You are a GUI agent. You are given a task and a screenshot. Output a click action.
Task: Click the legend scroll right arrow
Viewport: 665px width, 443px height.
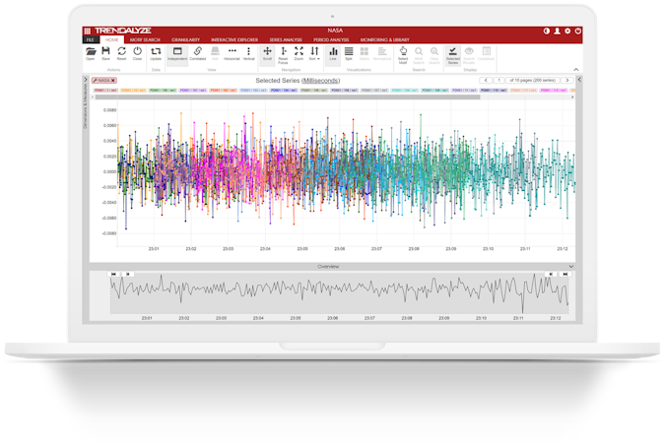pyautogui.click(x=572, y=97)
